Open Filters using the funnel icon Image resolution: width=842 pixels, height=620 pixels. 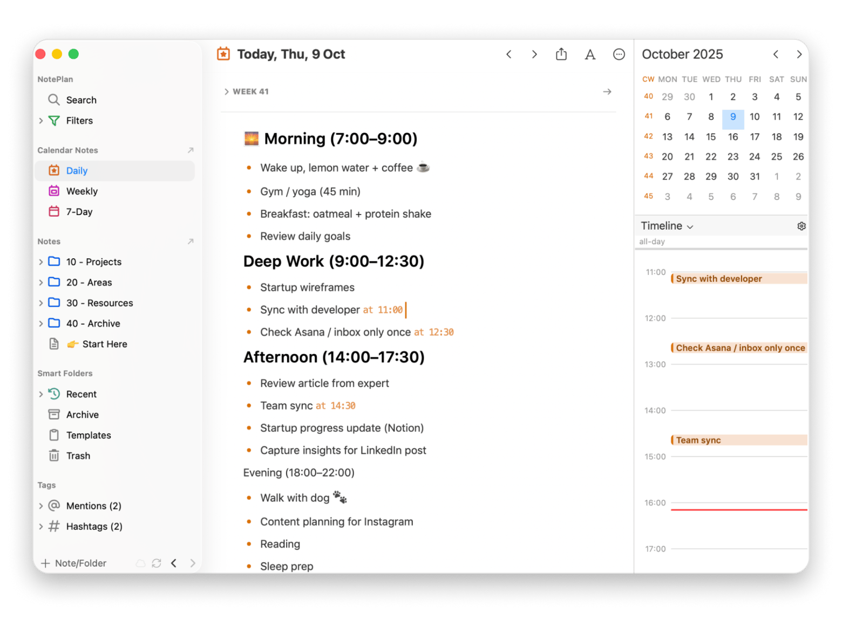click(x=54, y=121)
